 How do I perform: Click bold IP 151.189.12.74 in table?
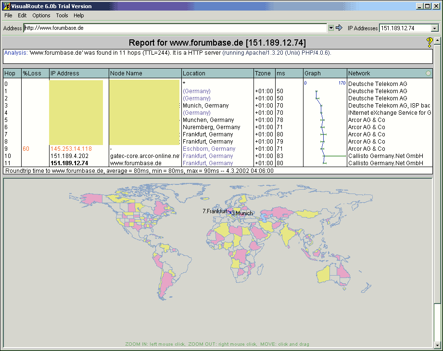pos(69,163)
